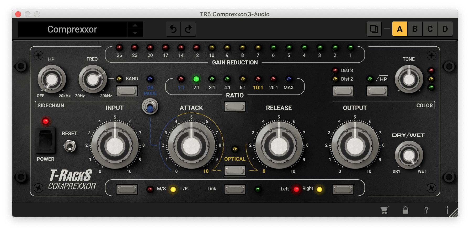Toggle the POWER rocker switch
Screen dimensions: 470x231
[45, 140]
